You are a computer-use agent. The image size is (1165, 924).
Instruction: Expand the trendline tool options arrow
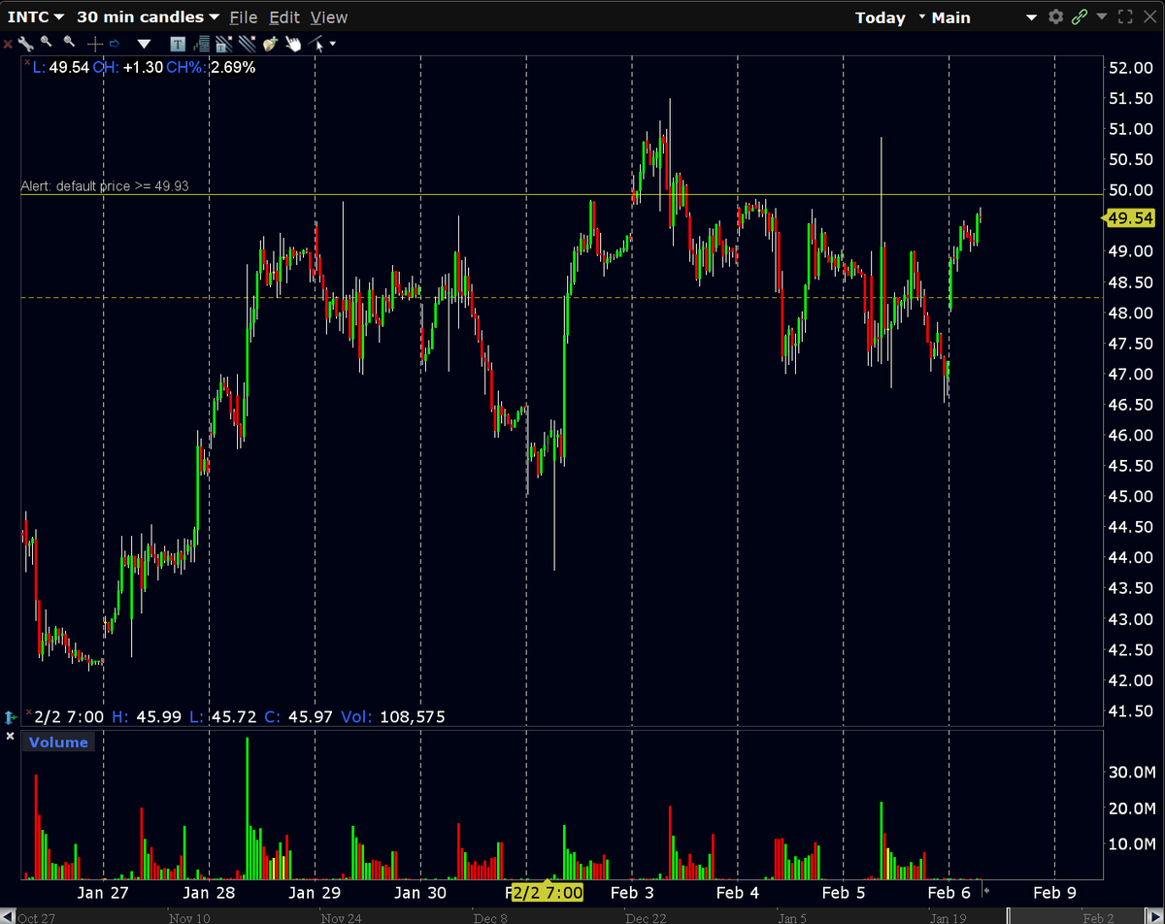tap(333, 44)
